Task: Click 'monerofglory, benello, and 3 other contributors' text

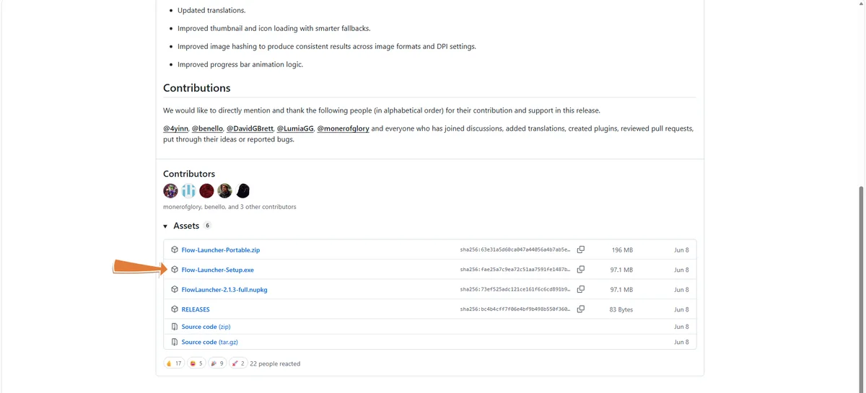Action: pos(229,207)
